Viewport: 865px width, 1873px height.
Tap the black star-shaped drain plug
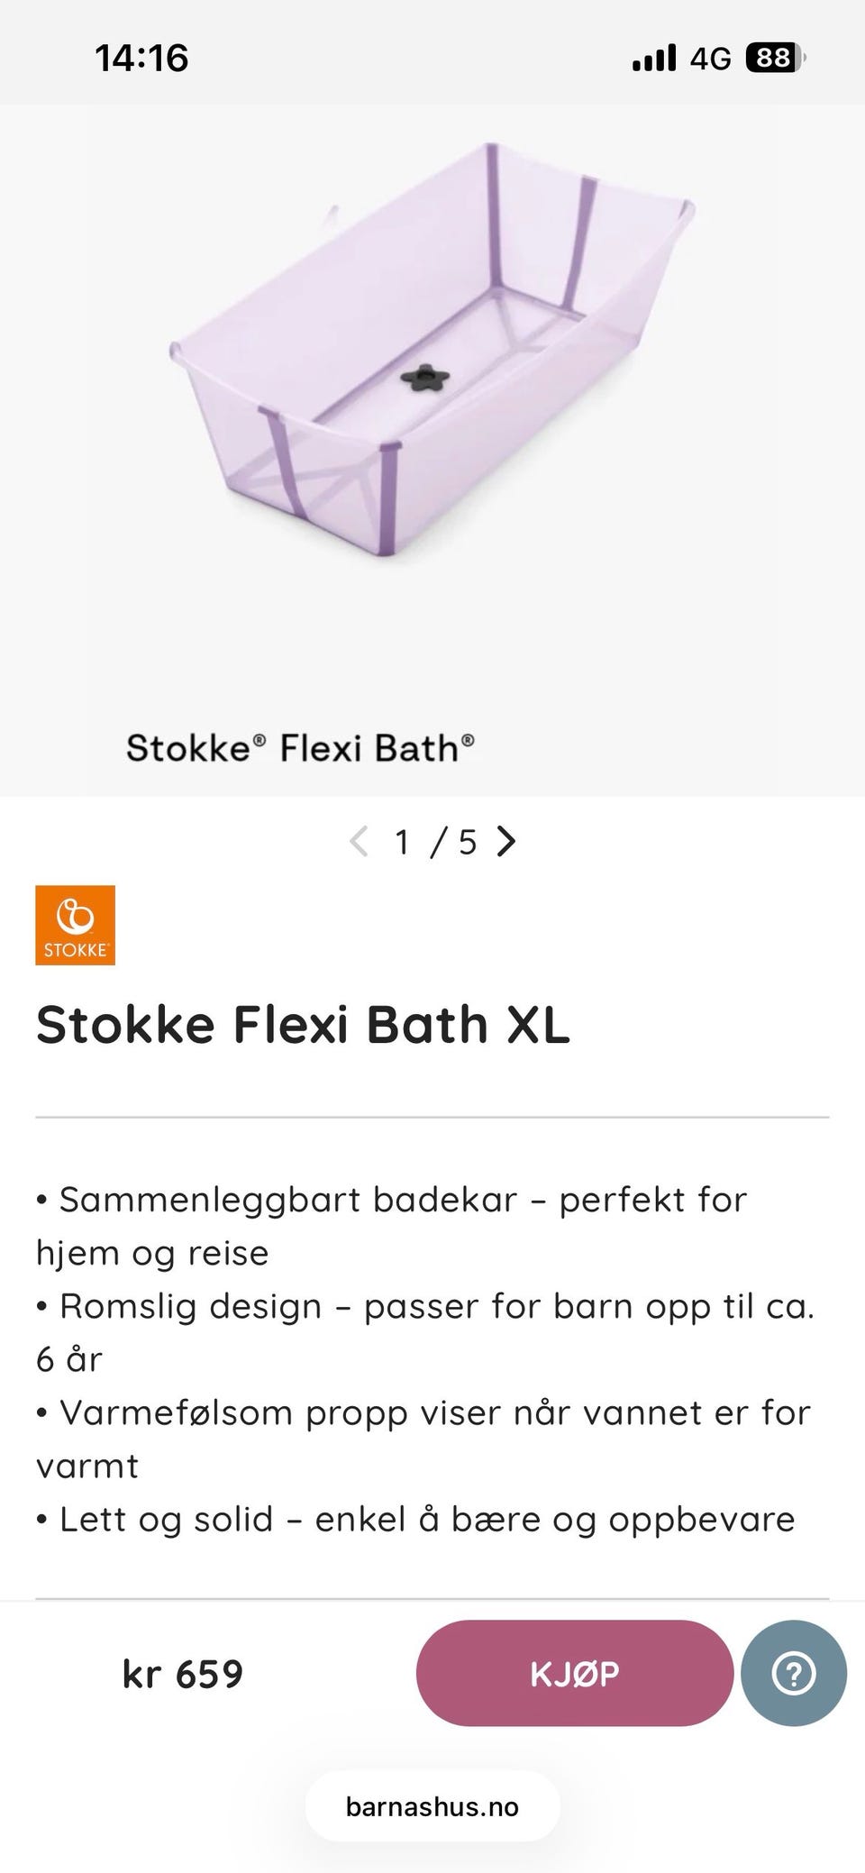[424, 378]
